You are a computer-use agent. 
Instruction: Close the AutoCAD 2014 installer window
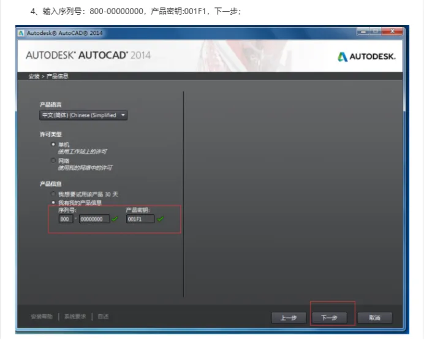pyautogui.click(x=392, y=32)
